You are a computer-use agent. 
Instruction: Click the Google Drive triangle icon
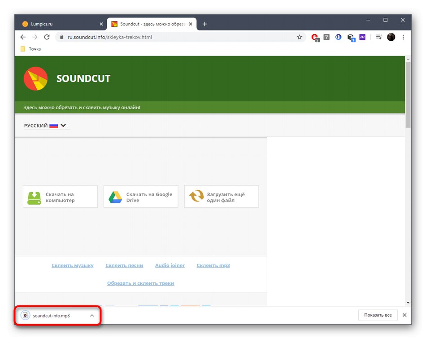coord(115,197)
